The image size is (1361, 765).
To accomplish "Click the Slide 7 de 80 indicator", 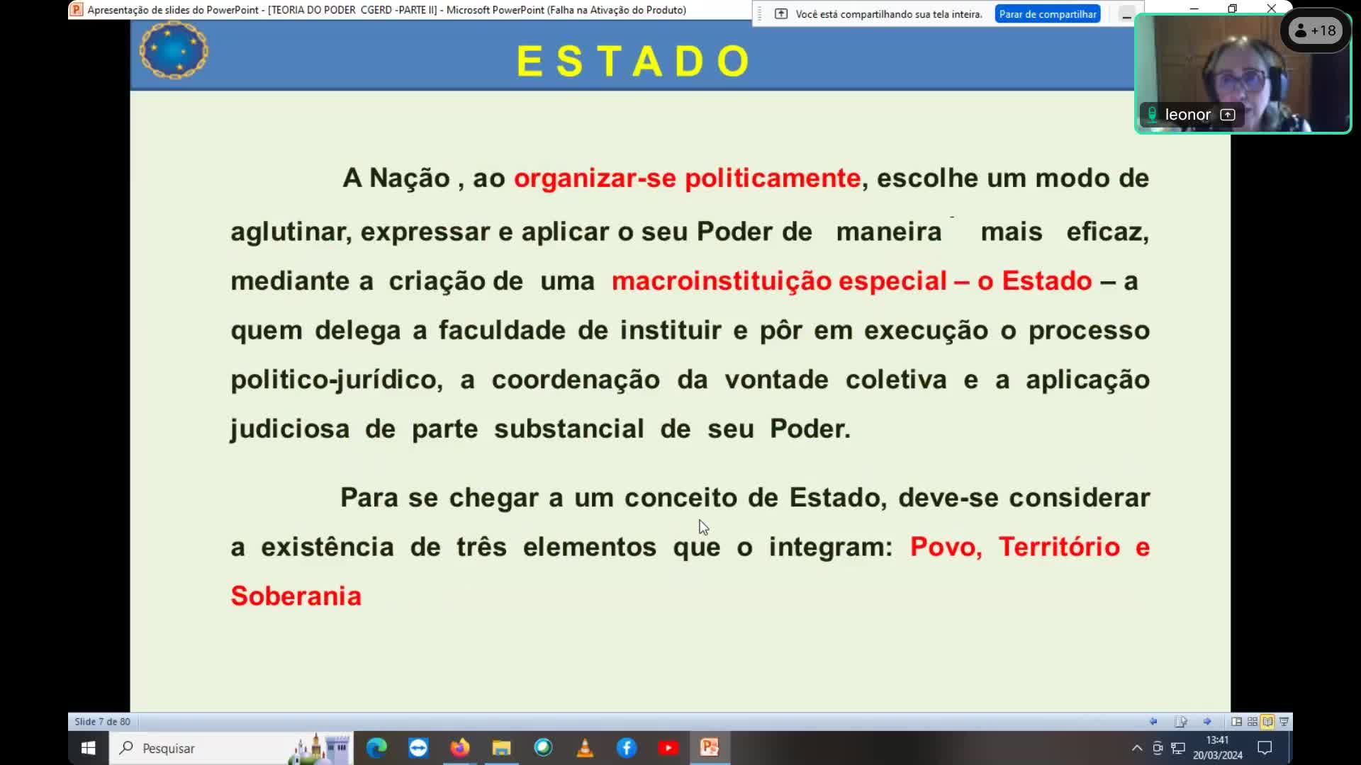I will click(103, 722).
